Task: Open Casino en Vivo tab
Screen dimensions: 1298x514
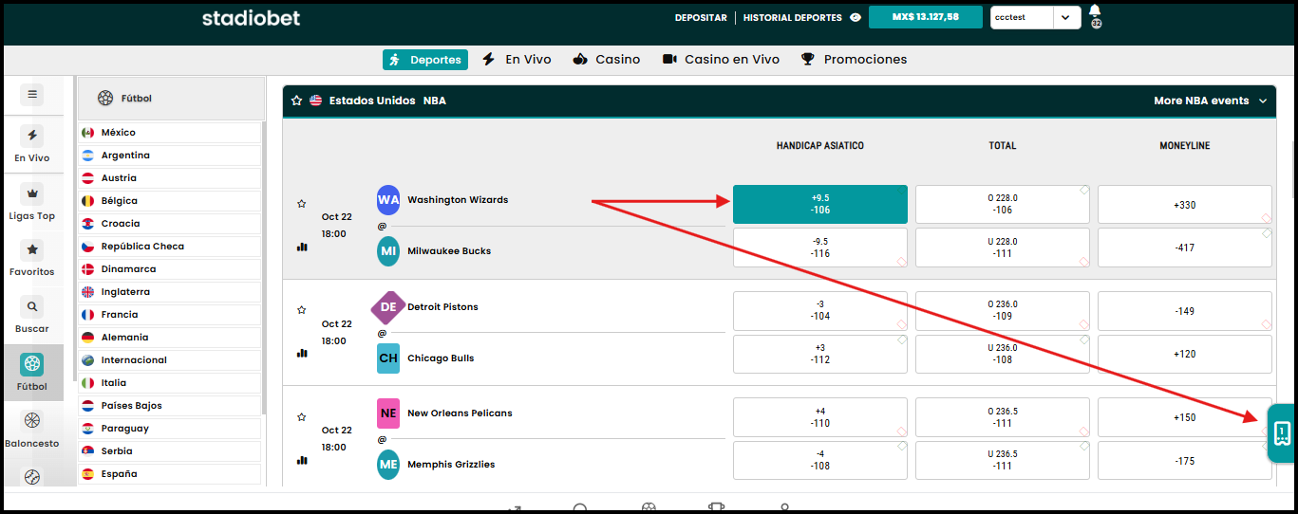Action: [x=721, y=59]
